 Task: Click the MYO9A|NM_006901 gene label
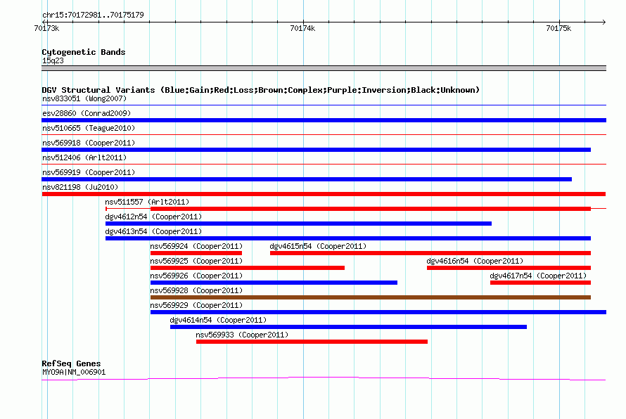click(74, 373)
